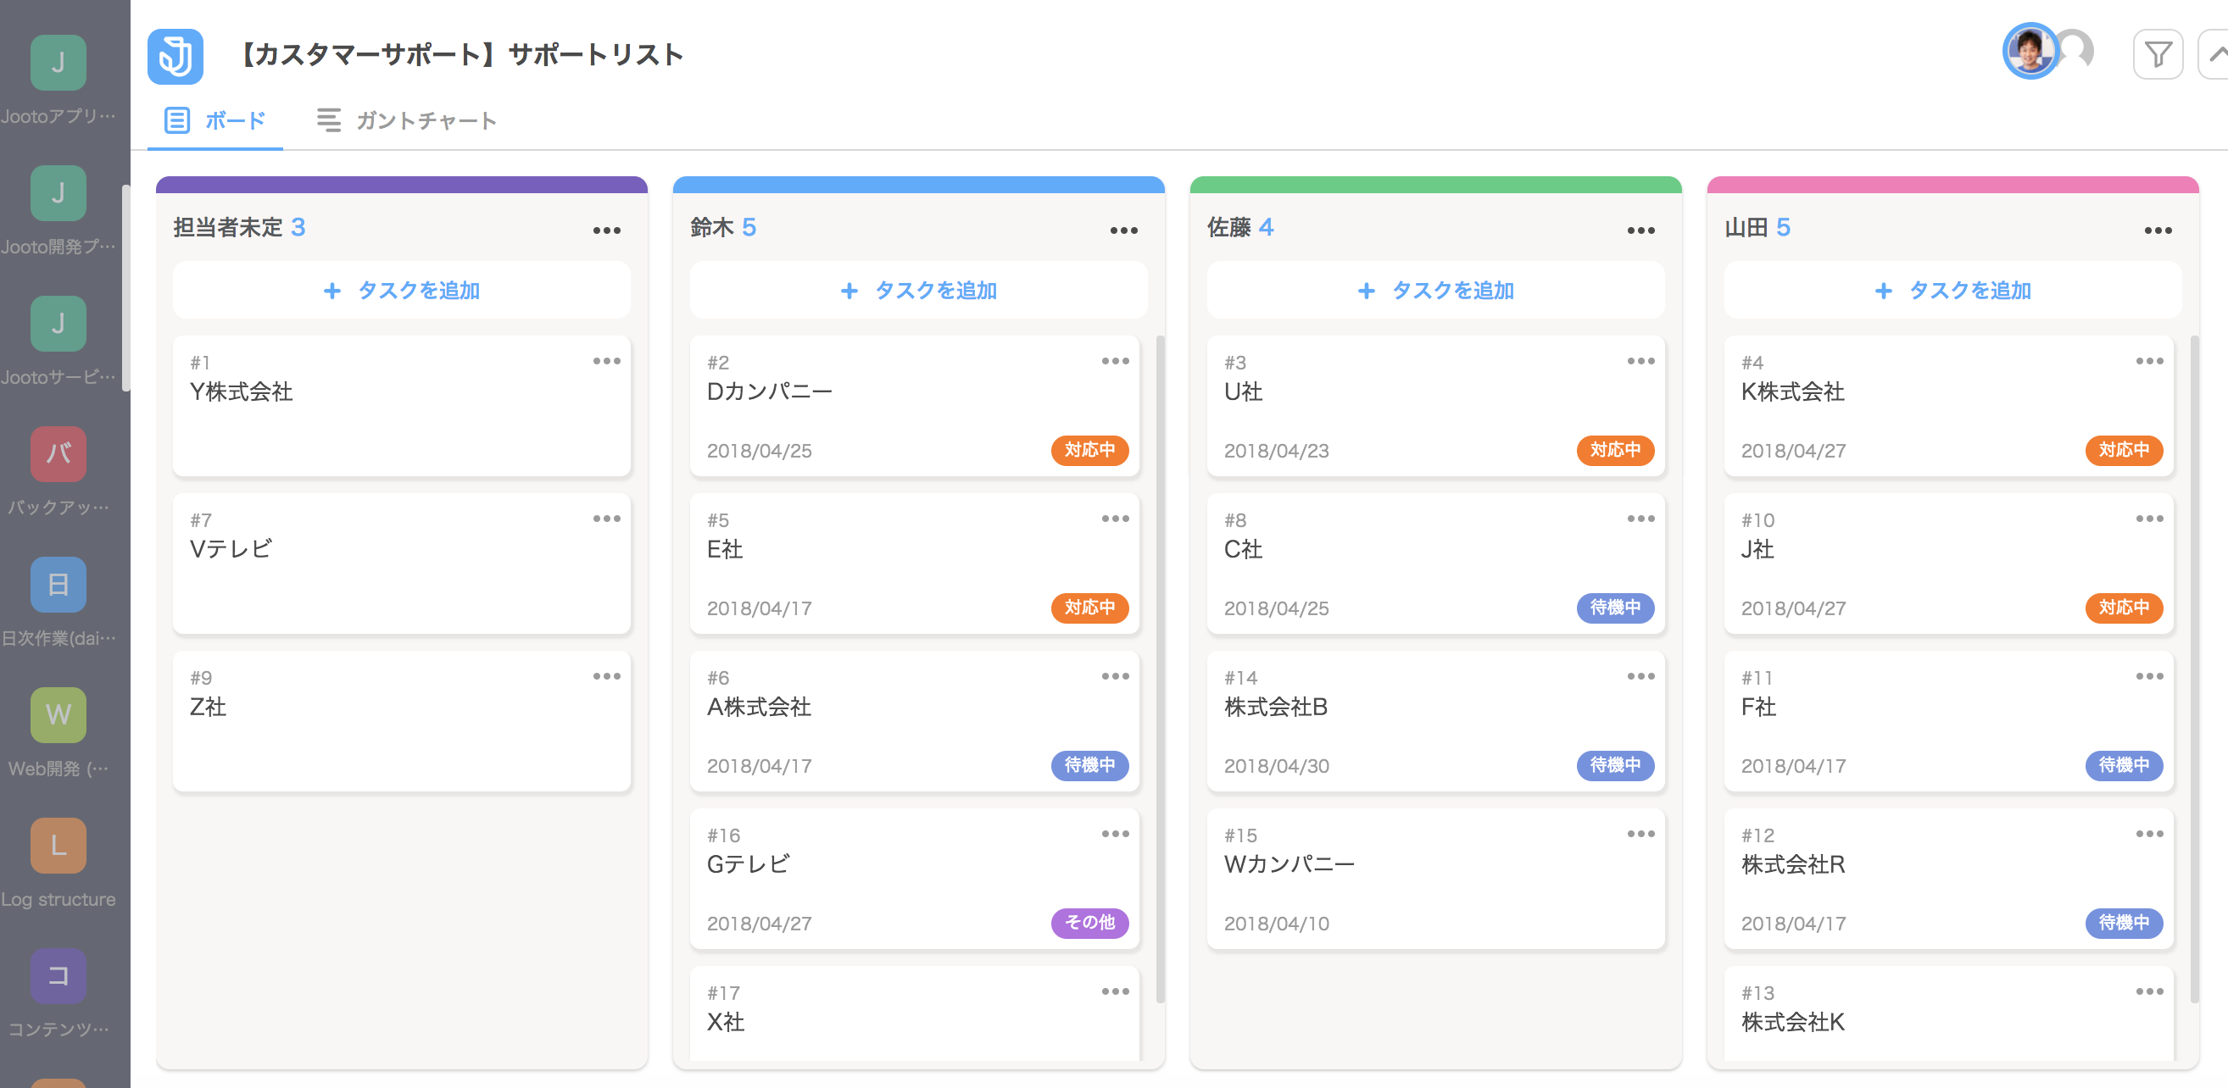
Task: Add a task to 山田 list
Action: [1954, 291]
